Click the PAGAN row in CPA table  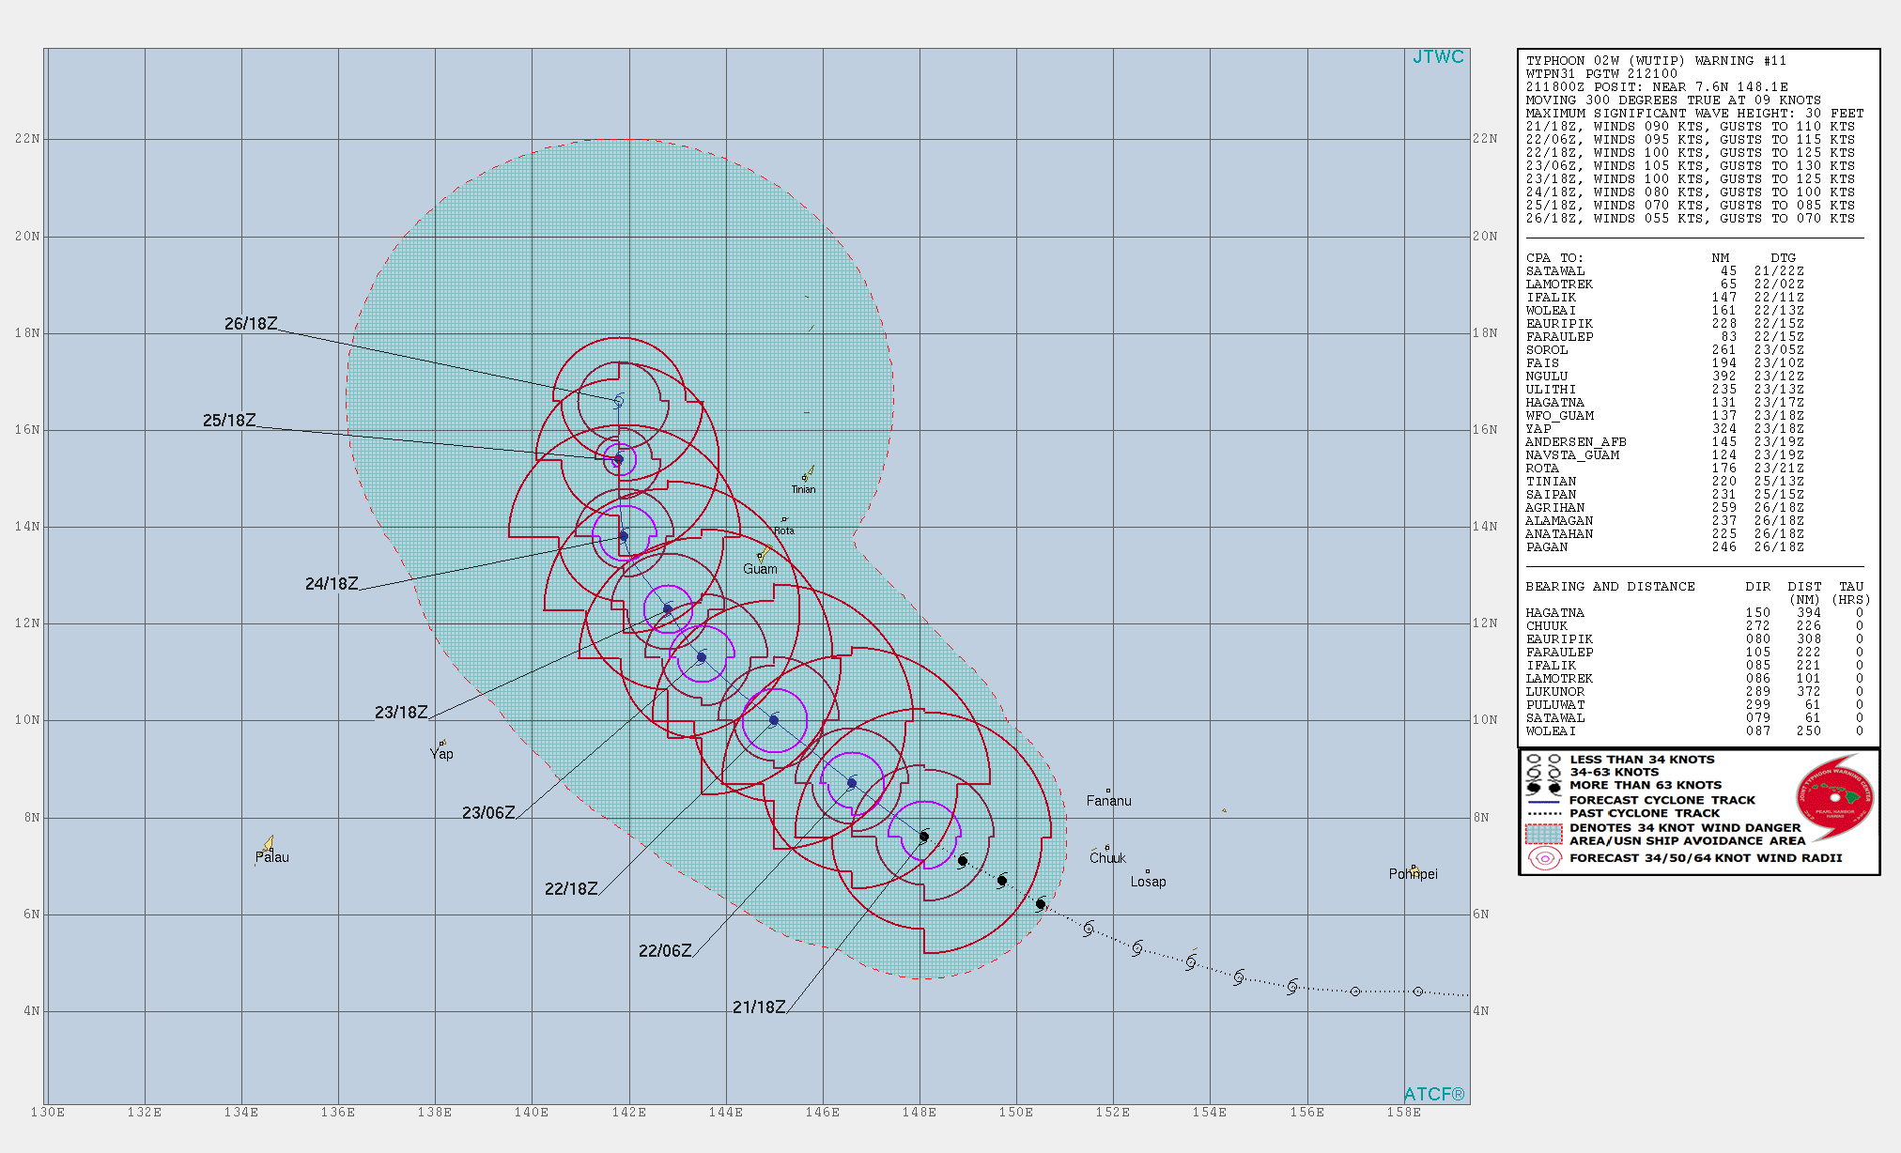[1664, 547]
